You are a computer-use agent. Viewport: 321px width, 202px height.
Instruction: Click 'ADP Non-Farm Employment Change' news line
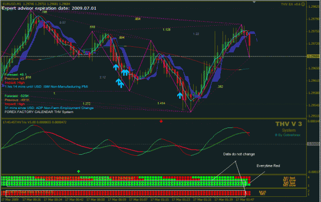pos(49,108)
